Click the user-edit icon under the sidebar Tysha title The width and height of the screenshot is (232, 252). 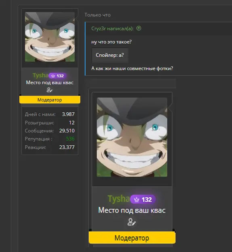pyautogui.click(x=50, y=90)
